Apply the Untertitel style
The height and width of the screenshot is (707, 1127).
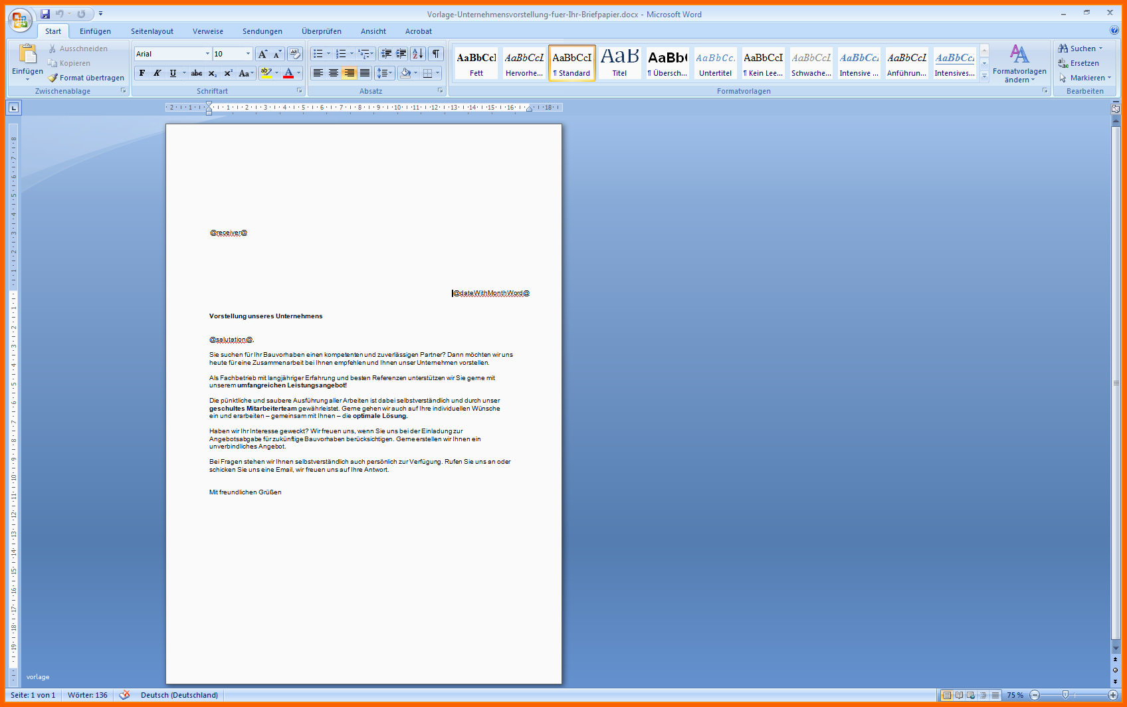click(715, 63)
